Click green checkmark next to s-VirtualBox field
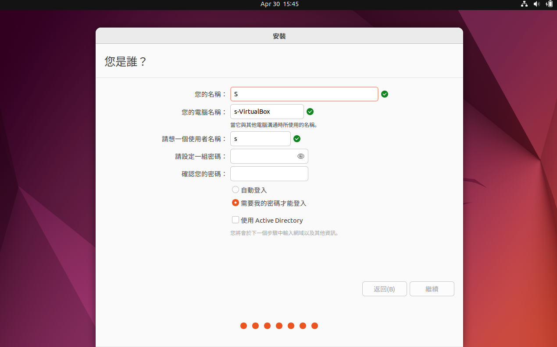The width and height of the screenshot is (557, 347). (x=310, y=112)
